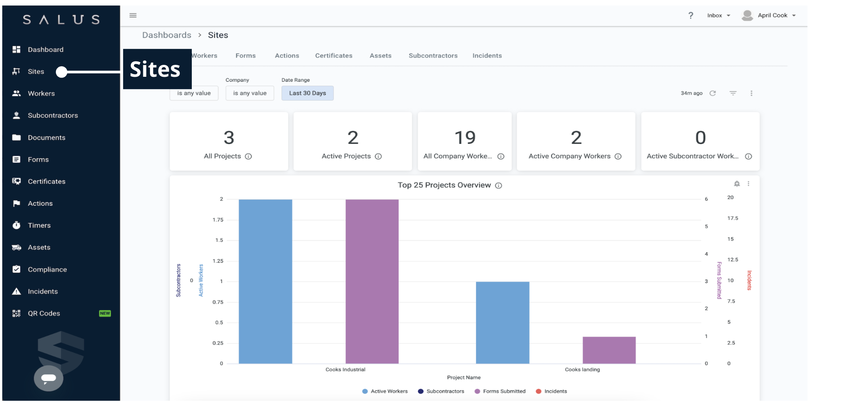Switch to the Certificates tab

point(334,56)
